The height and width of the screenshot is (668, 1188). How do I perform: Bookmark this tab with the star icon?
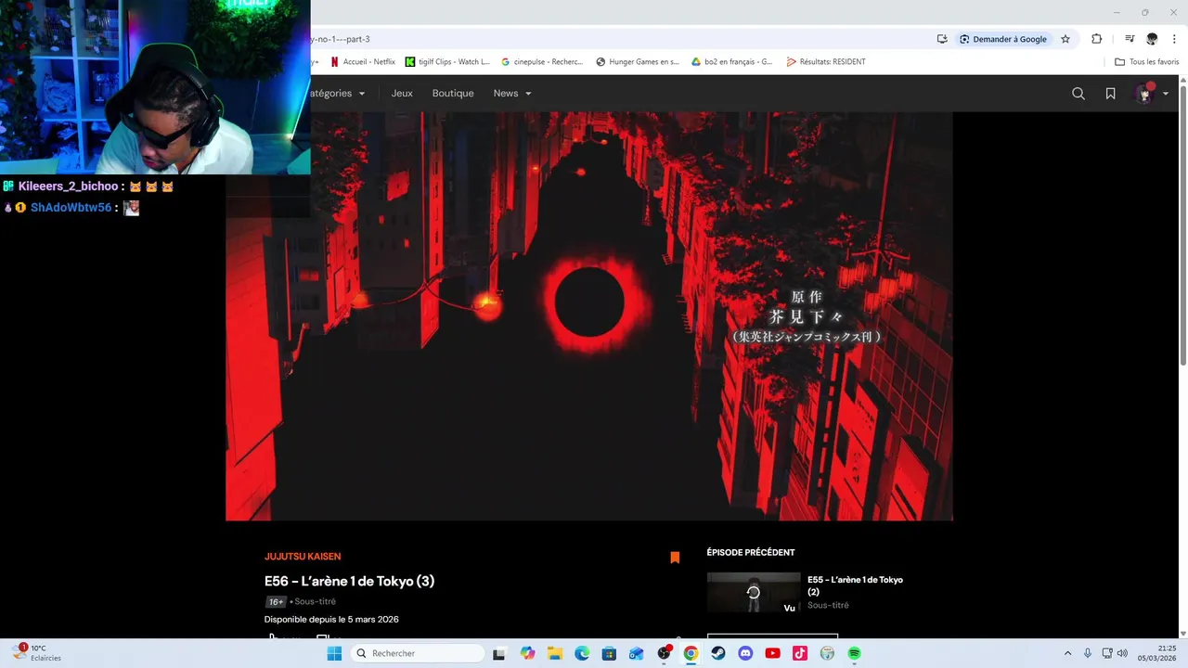(x=1065, y=39)
